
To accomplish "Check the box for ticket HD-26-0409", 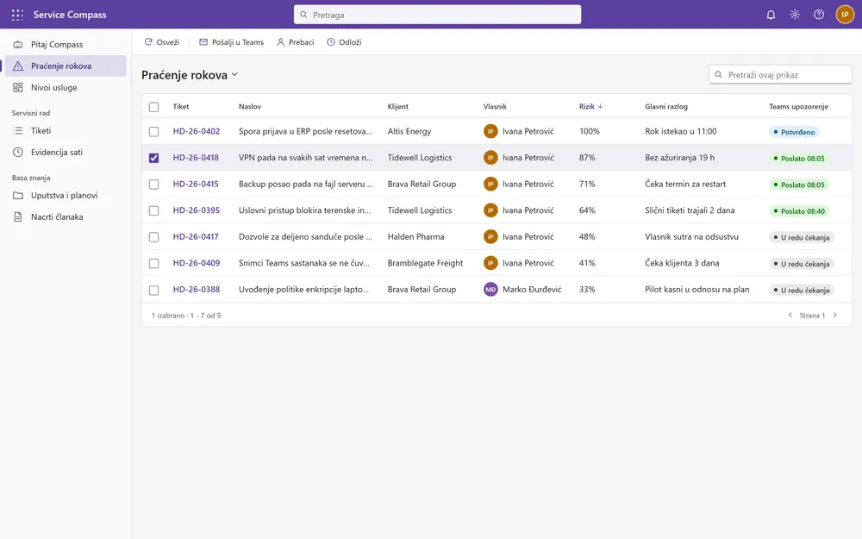I will pos(154,263).
